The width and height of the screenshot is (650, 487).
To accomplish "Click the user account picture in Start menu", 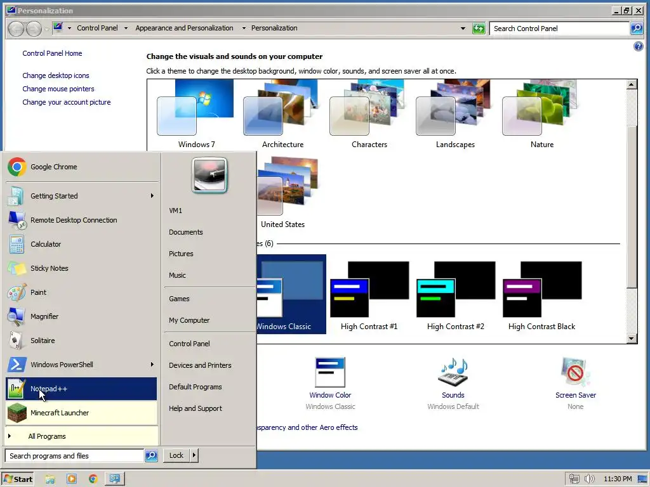I will pos(209,175).
